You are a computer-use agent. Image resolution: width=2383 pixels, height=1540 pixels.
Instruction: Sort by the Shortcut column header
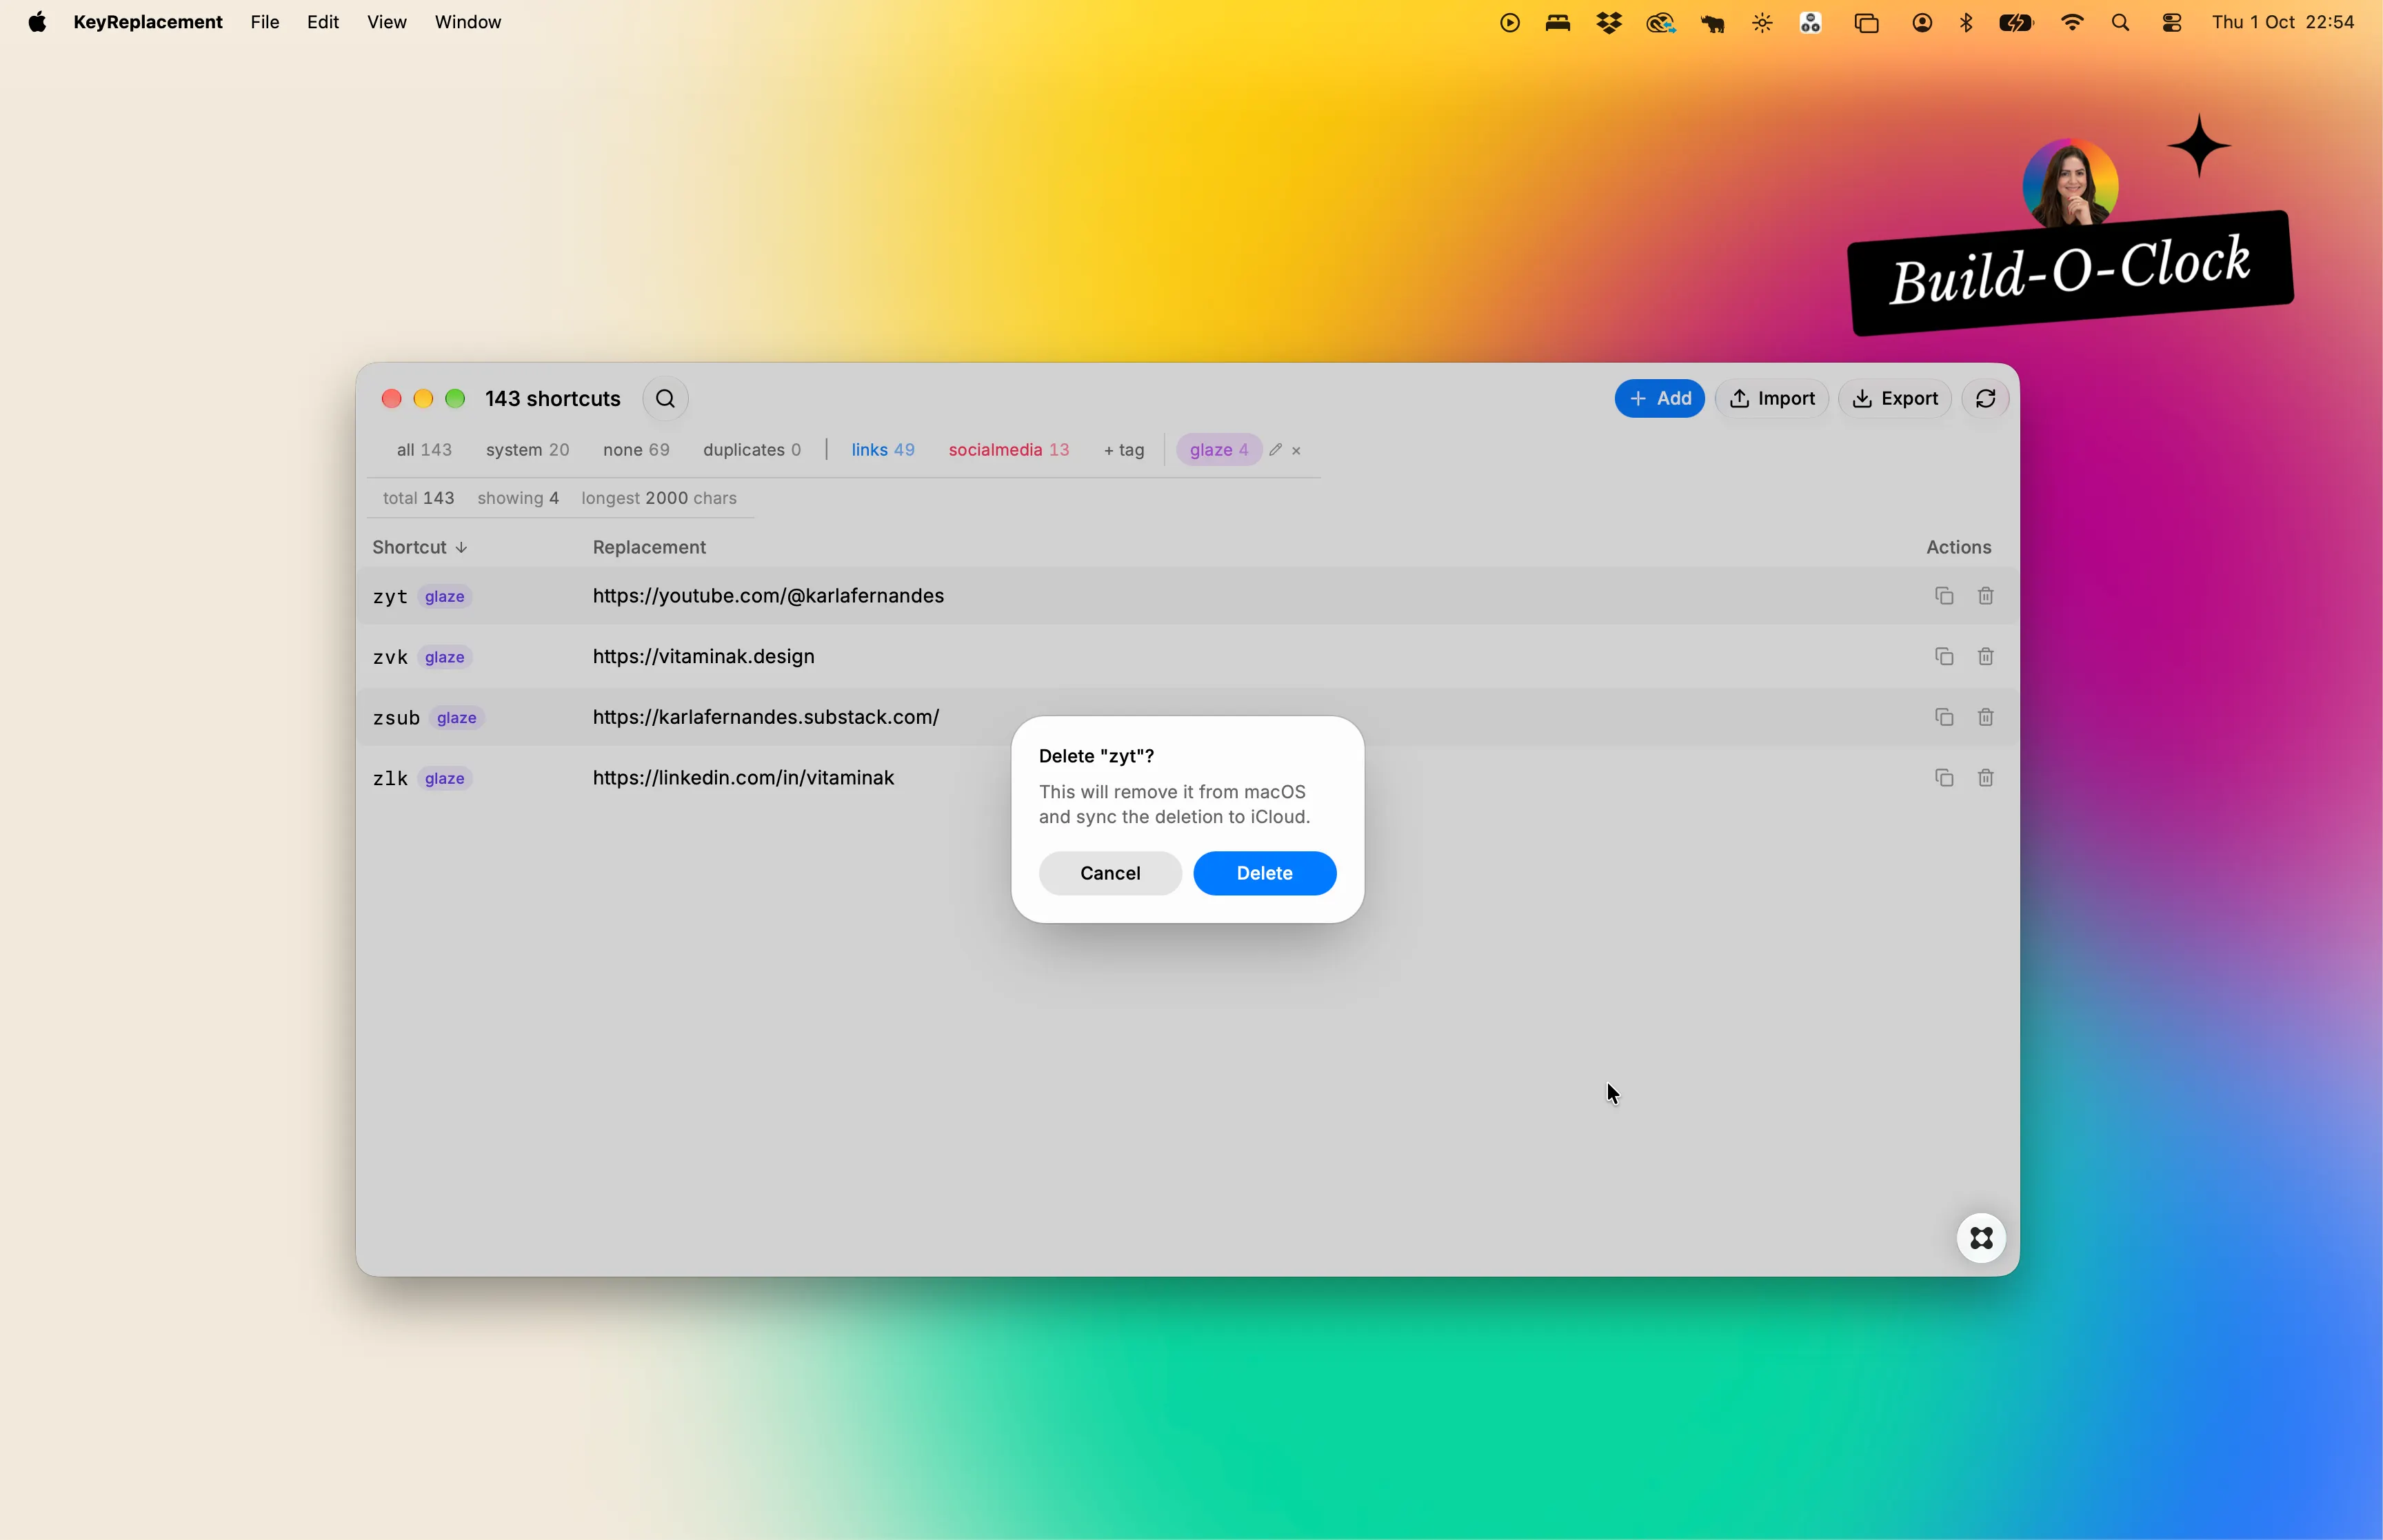pos(419,547)
